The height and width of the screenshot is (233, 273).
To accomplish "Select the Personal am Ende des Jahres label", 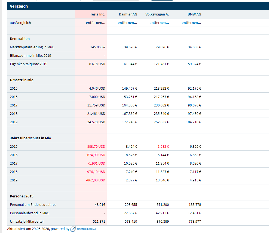I will (33, 205).
